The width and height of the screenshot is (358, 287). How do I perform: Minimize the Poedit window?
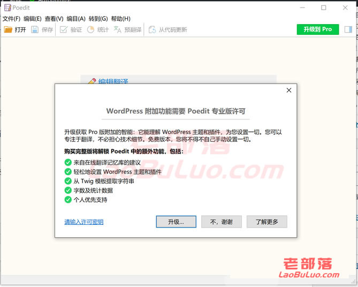click(302, 8)
